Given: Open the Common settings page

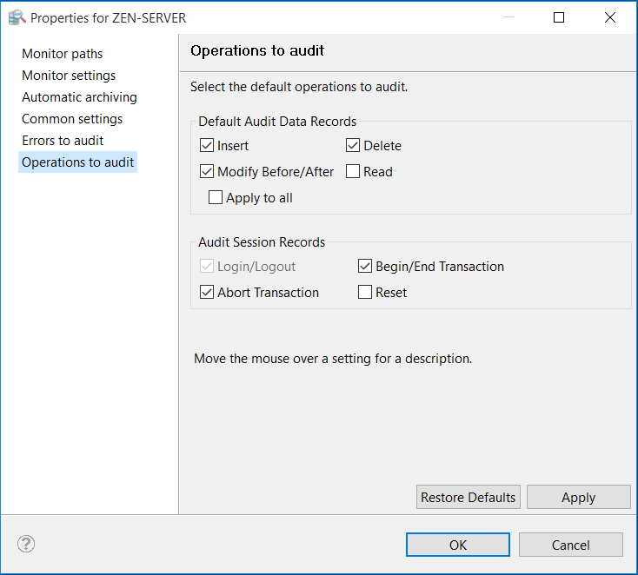Looking at the screenshot, I should [x=72, y=119].
